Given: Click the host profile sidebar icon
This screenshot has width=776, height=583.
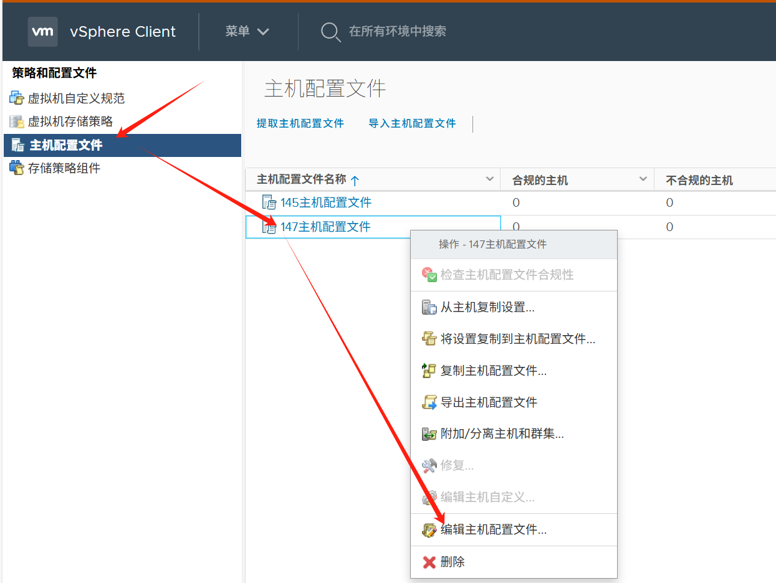Looking at the screenshot, I should pyautogui.click(x=17, y=145).
